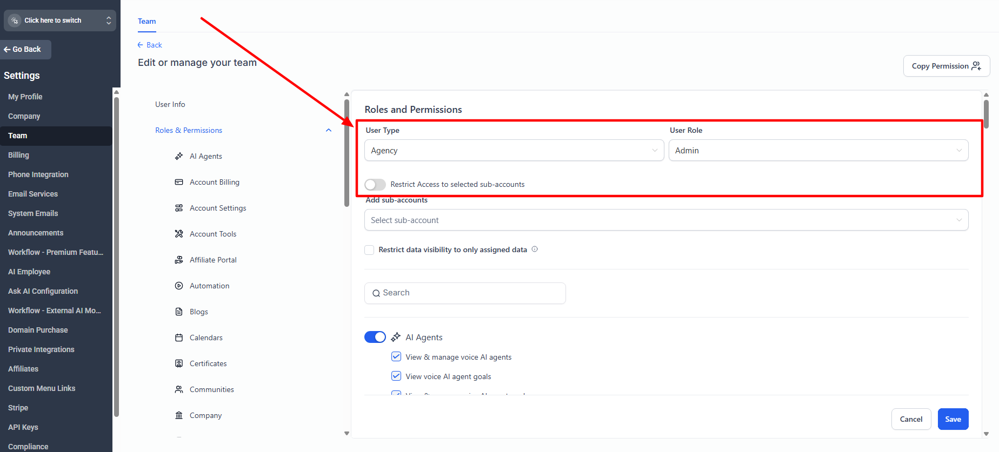Screen dimensions: 999x452
Task: Click the Company building icon
Action: pos(179,415)
